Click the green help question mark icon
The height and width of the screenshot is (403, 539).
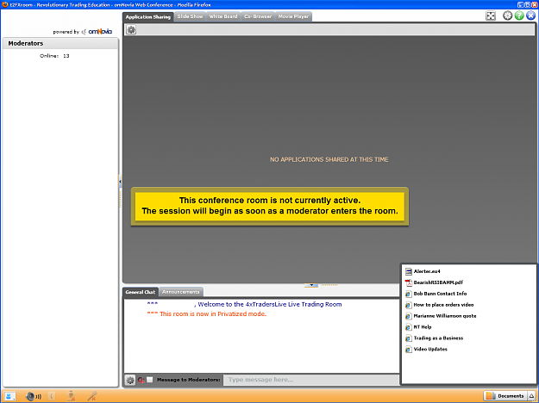tap(519, 15)
